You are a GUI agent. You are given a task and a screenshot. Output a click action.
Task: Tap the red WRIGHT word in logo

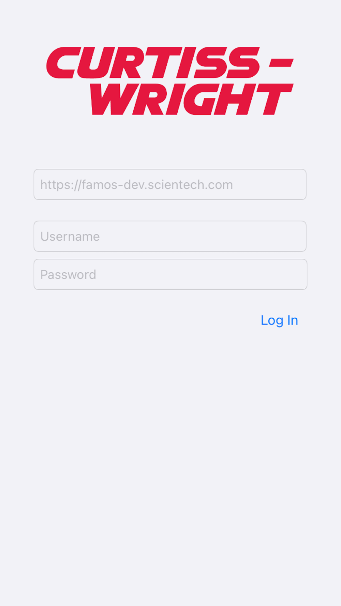click(x=192, y=99)
